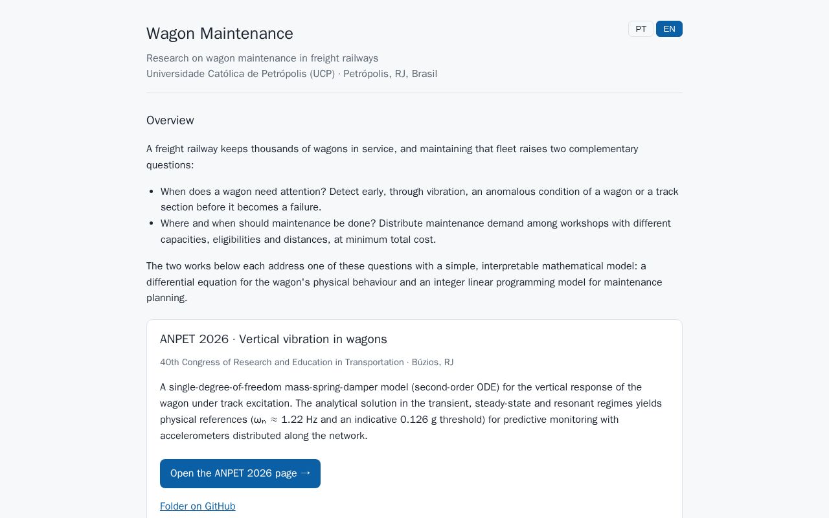Screen dimensions: 829x518
Task: Click the Wagon Maintenance page title
Action: [220, 34]
